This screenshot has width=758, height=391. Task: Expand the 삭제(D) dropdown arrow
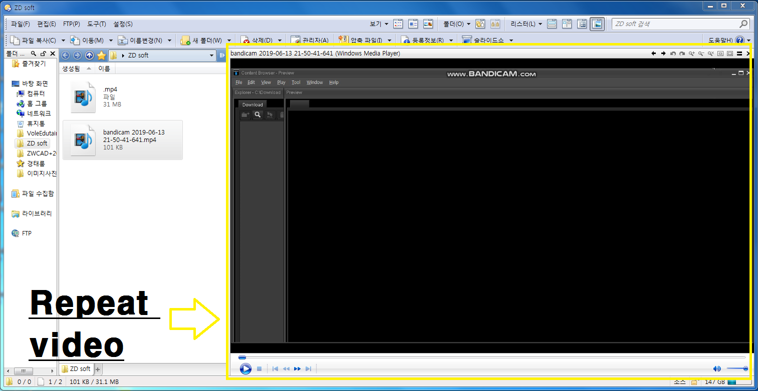(280, 40)
